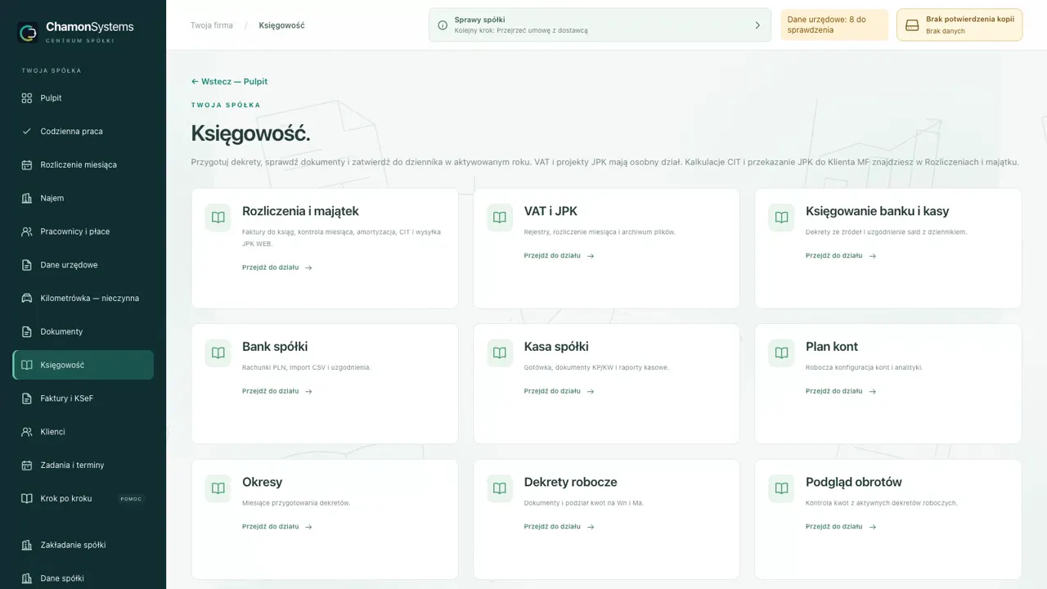Open Dane urzędowe: 8 do sprawdzenia notice
Image resolution: width=1047 pixels, height=589 pixels.
coord(834,25)
